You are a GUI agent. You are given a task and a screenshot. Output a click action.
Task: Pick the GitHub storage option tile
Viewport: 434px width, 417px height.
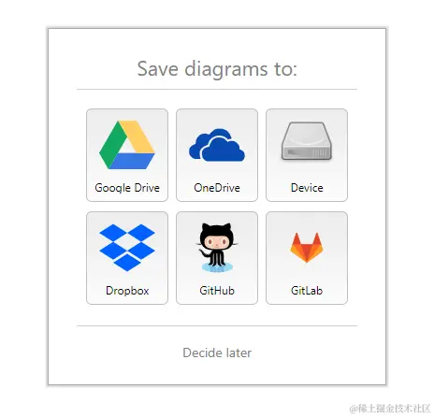[x=217, y=258]
